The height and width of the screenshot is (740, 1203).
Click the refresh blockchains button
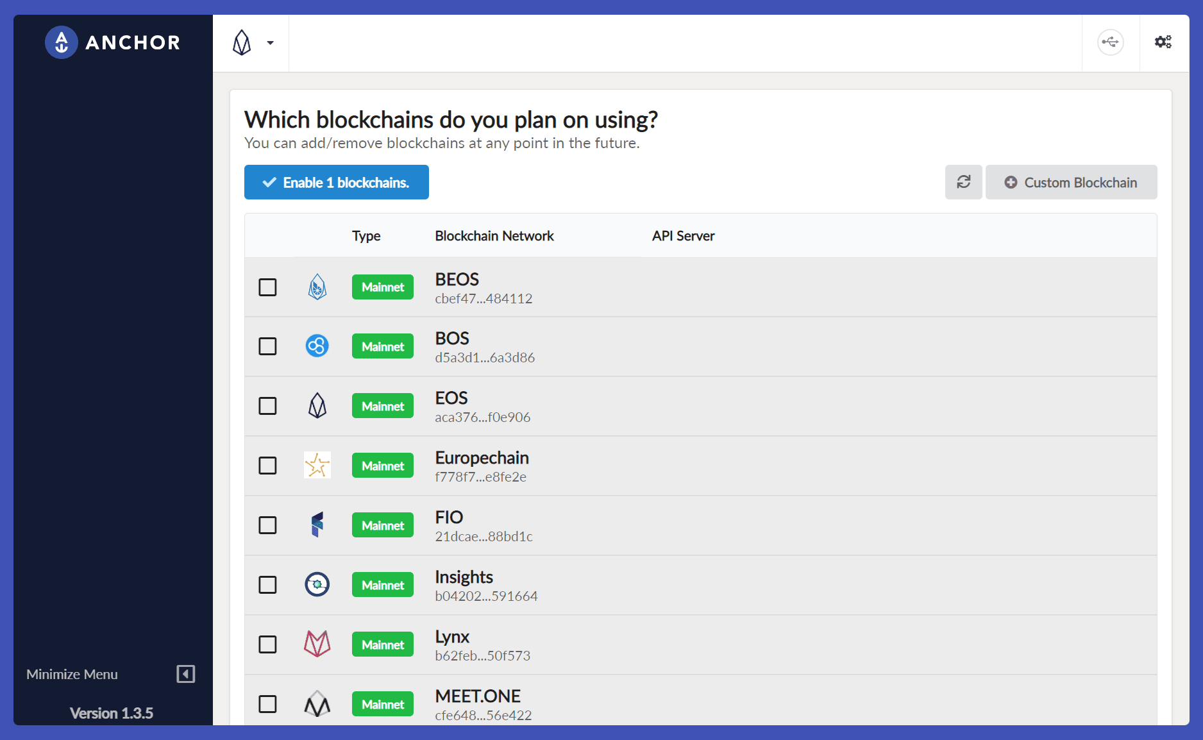tap(963, 182)
